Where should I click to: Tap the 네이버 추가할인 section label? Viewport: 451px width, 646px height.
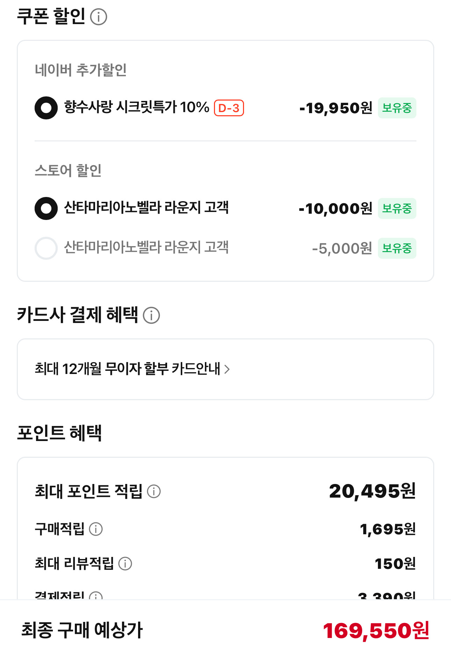coord(81,70)
